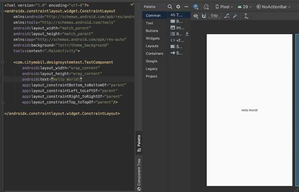
Task: Set default margins 0dp field
Action: (214, 16)
